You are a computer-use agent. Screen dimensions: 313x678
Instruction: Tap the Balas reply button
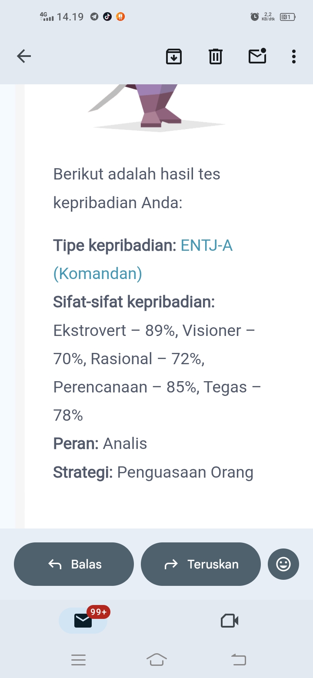point(74,564)
